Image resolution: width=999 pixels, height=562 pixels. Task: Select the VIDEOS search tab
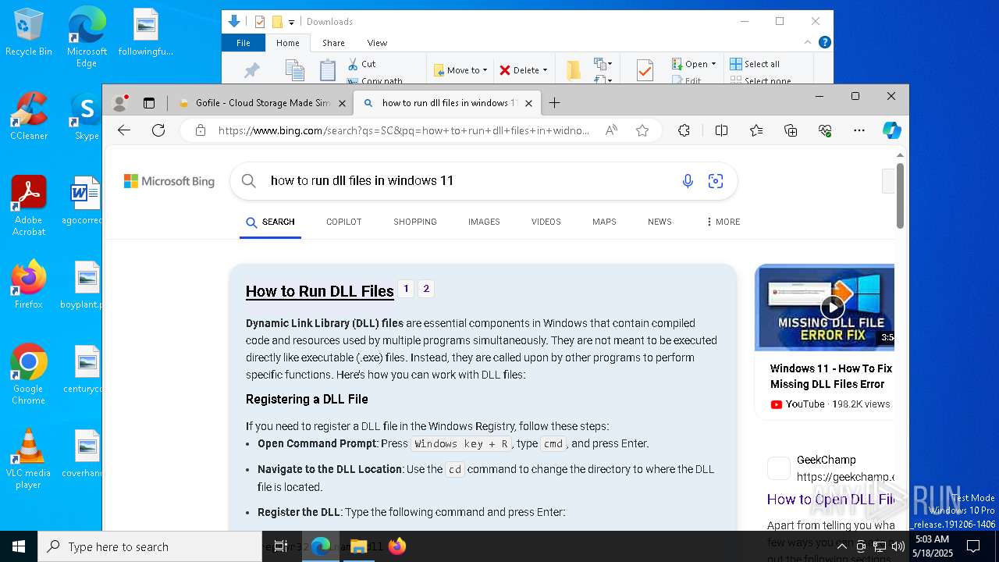click(x=546, y=222)
